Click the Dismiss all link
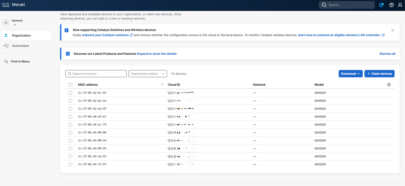 click(387, 54)
